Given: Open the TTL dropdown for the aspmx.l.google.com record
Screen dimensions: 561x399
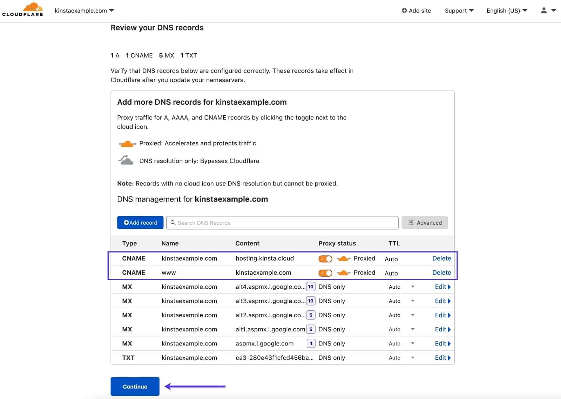Looking at the screenshot, I should click(413, 344).
